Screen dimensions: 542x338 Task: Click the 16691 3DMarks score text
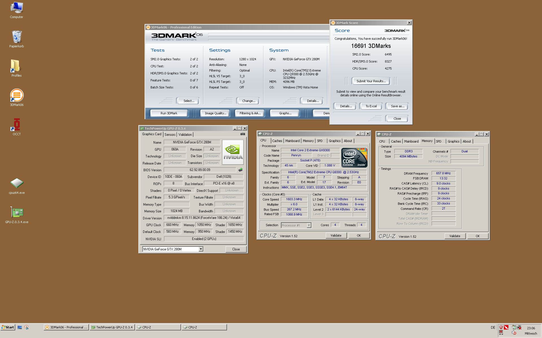pos(371,46)
